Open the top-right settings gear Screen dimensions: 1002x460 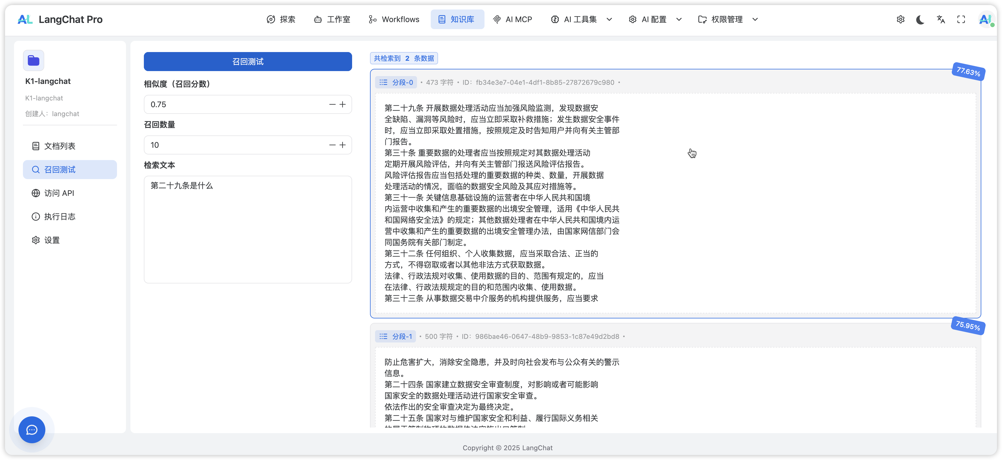pos(900,19)
